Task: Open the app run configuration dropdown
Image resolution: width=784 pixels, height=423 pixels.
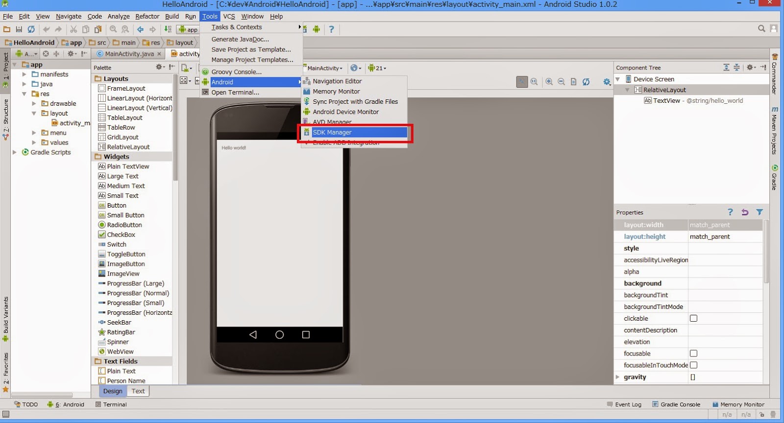Action: pyautogui.click(x=188, y=29)
